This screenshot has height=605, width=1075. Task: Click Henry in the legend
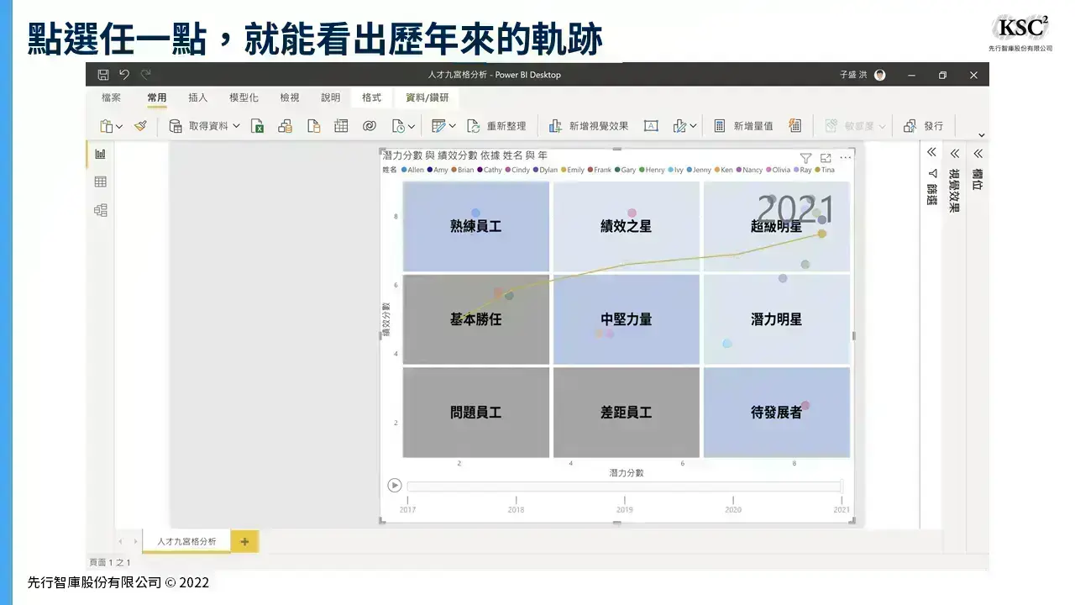(x=652, y=170)
